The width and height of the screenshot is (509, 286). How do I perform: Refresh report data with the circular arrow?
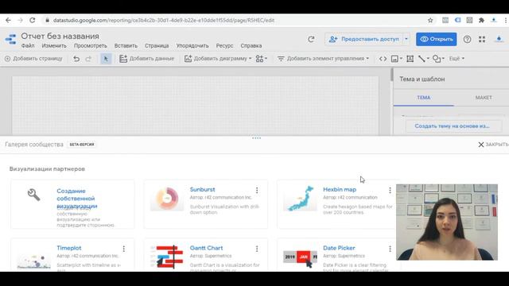tap(311, 39)
